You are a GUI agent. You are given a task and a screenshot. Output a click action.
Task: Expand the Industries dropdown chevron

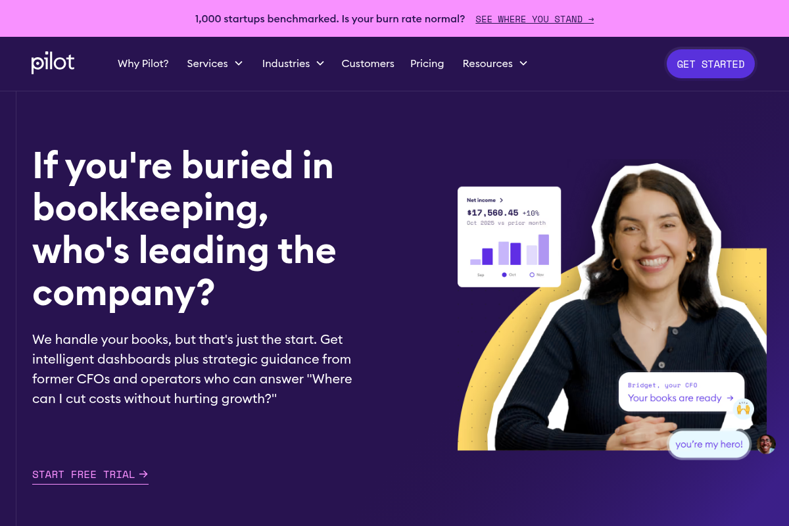[x=320, y=63]
